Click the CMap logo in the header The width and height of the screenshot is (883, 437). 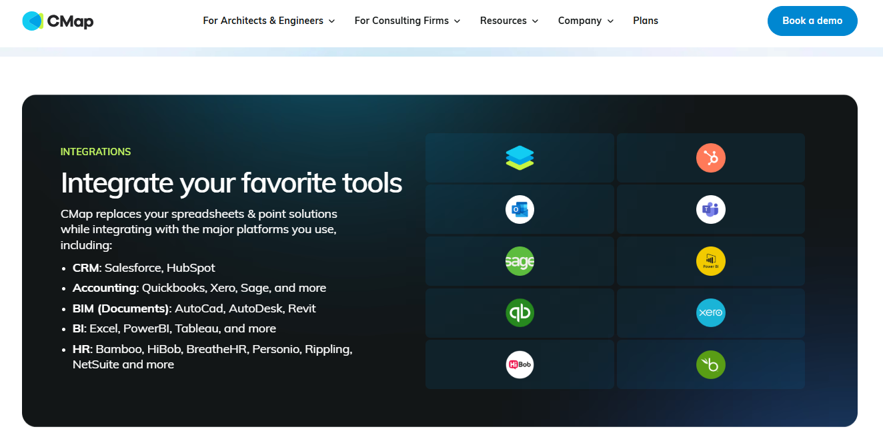click(x=57, y=21)
